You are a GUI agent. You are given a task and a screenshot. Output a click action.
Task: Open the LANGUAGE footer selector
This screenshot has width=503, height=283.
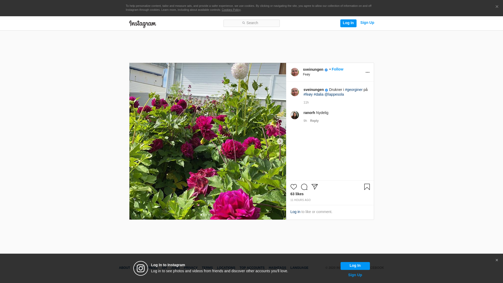click(x=299, y=268)
